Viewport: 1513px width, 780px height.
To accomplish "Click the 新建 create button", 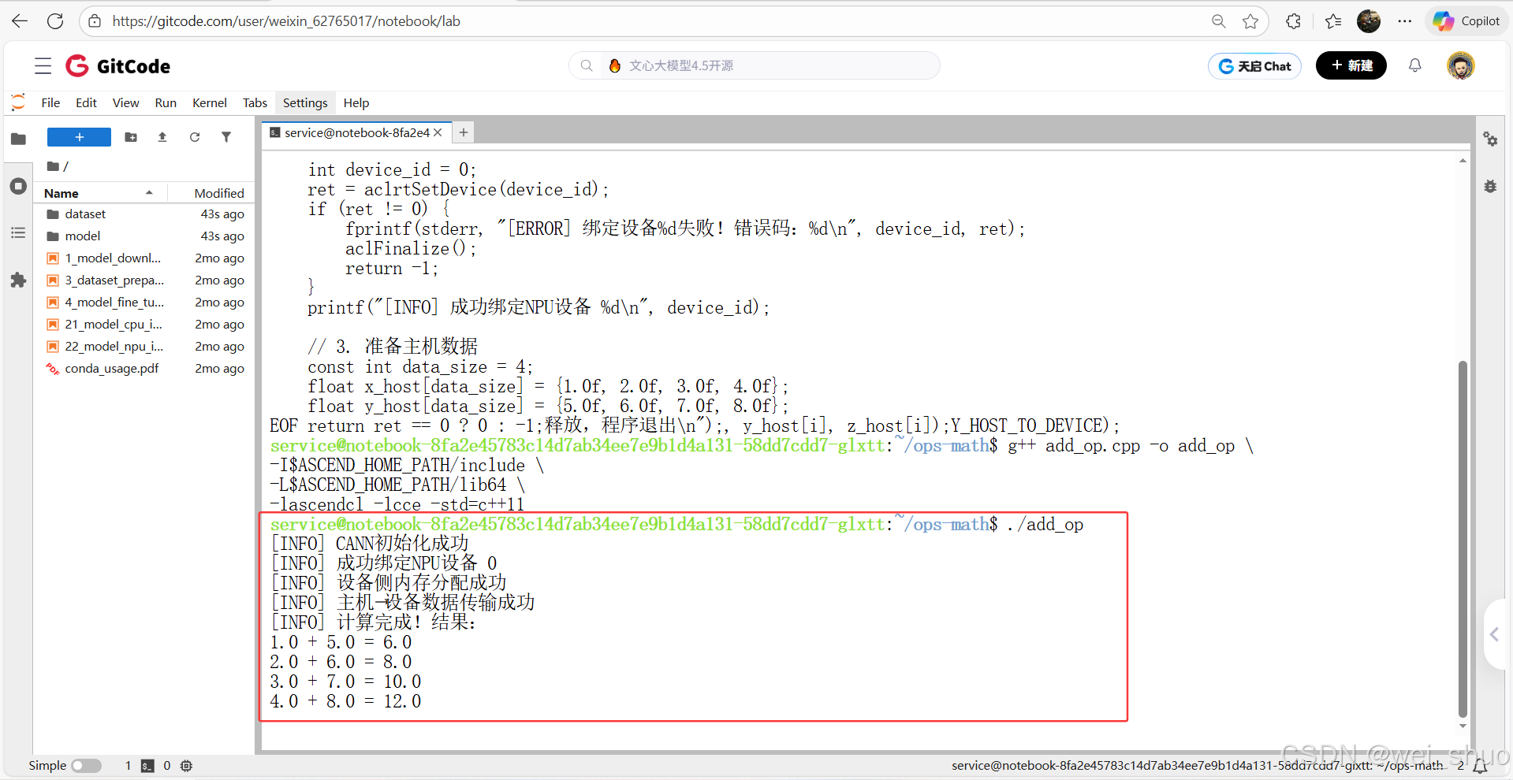I will point(1351,65).
